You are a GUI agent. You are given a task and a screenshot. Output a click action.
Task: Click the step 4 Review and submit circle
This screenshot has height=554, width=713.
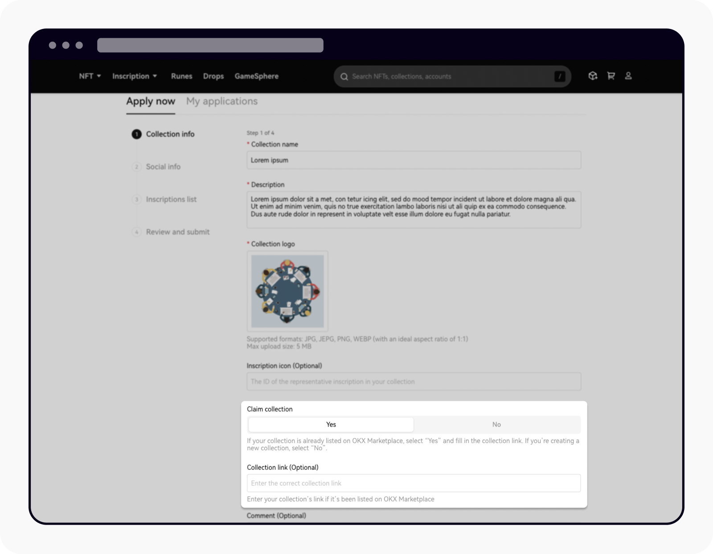(x=136, y=232)
